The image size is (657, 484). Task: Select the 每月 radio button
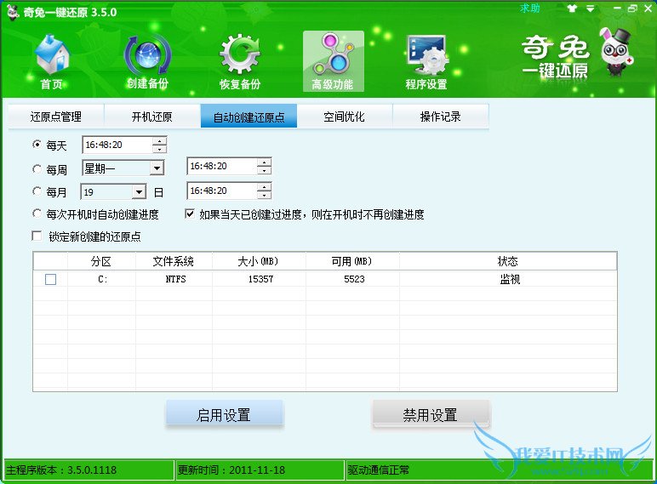point(37,191)
